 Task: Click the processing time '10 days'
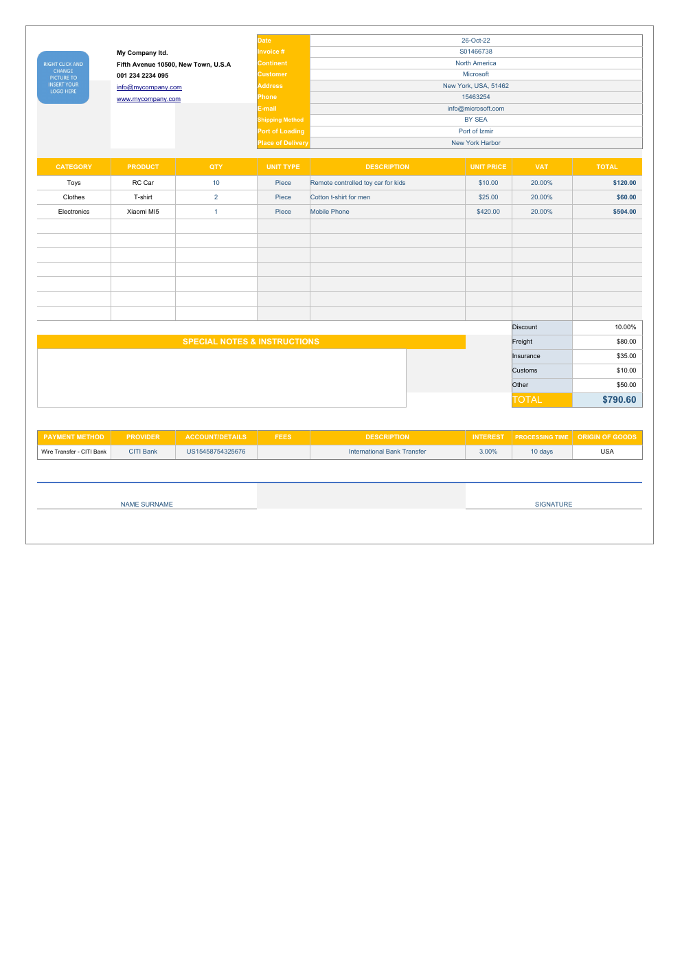542,452
